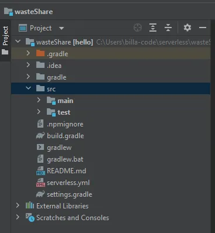Expand the .idea folder
The image size is (215, 233).
pos(28,64)
